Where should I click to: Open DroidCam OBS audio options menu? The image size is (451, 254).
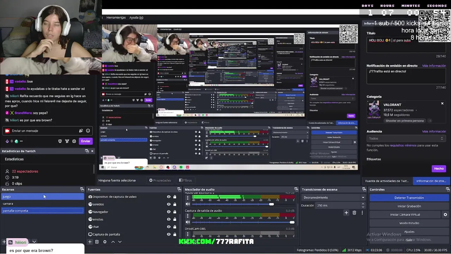(x=188, y=234)
